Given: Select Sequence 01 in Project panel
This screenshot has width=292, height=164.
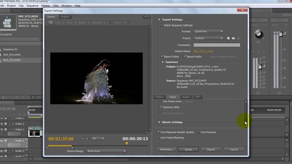Looking at the screenshot, I should pos(10,50).
